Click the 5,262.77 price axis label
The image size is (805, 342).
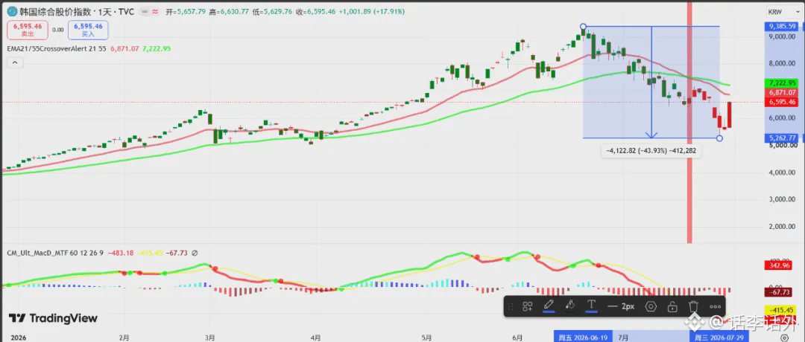click(782, 138)
